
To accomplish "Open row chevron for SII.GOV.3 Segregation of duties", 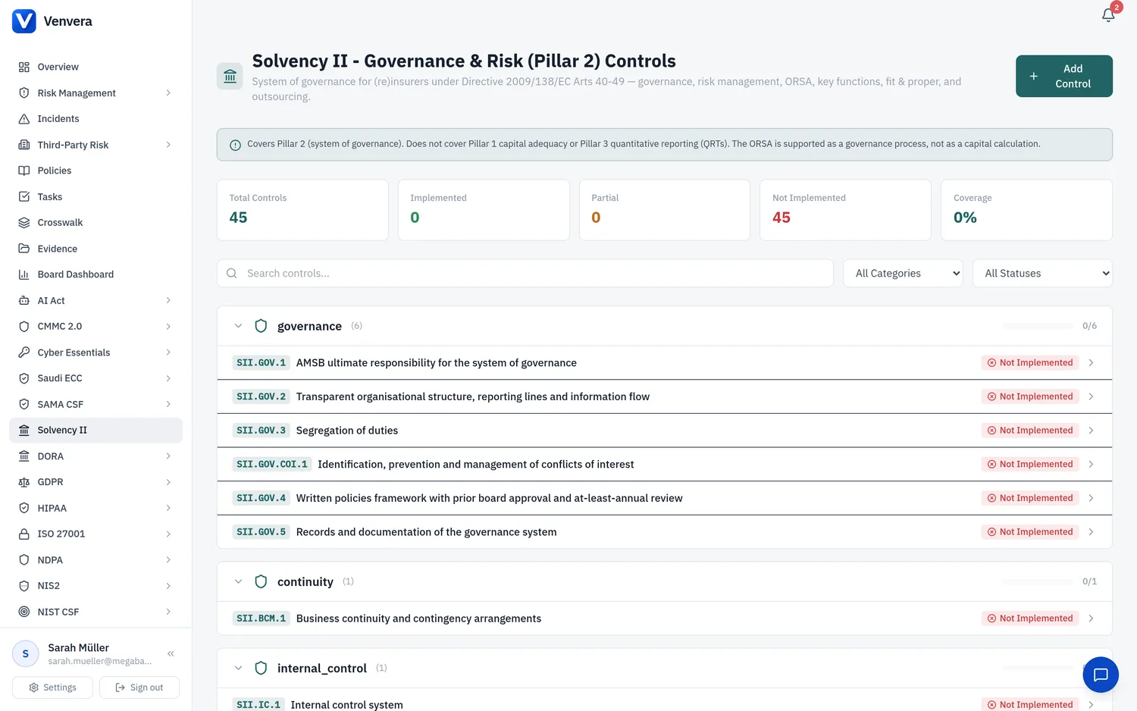I will 1091,430.
